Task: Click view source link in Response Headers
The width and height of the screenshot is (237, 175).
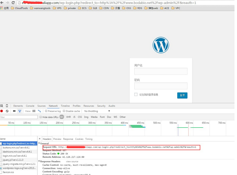Action: 72,161
